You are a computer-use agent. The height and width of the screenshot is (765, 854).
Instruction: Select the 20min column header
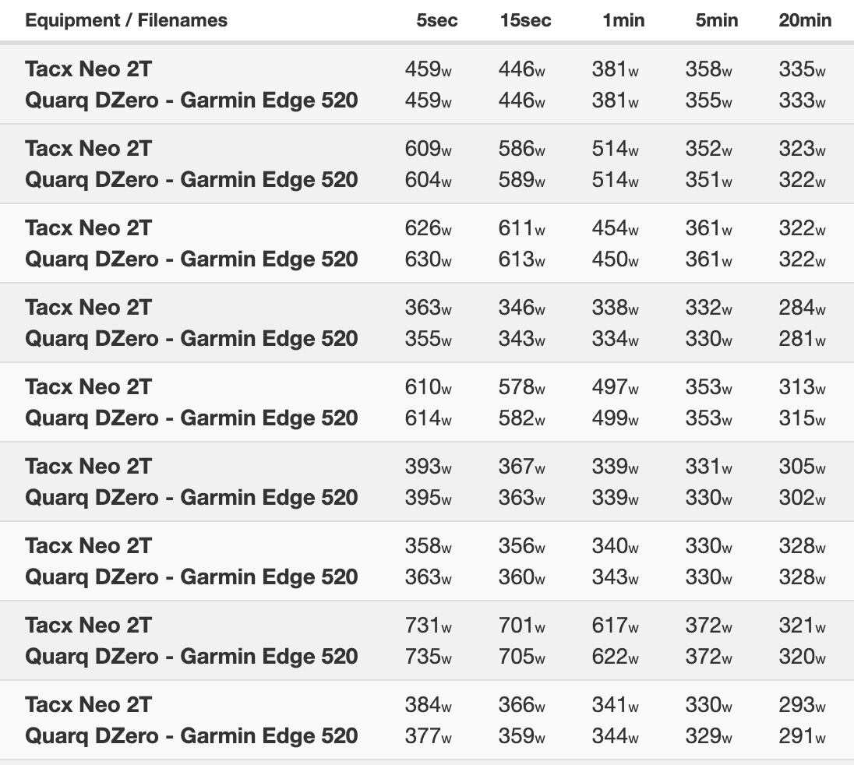click(805, 21)
